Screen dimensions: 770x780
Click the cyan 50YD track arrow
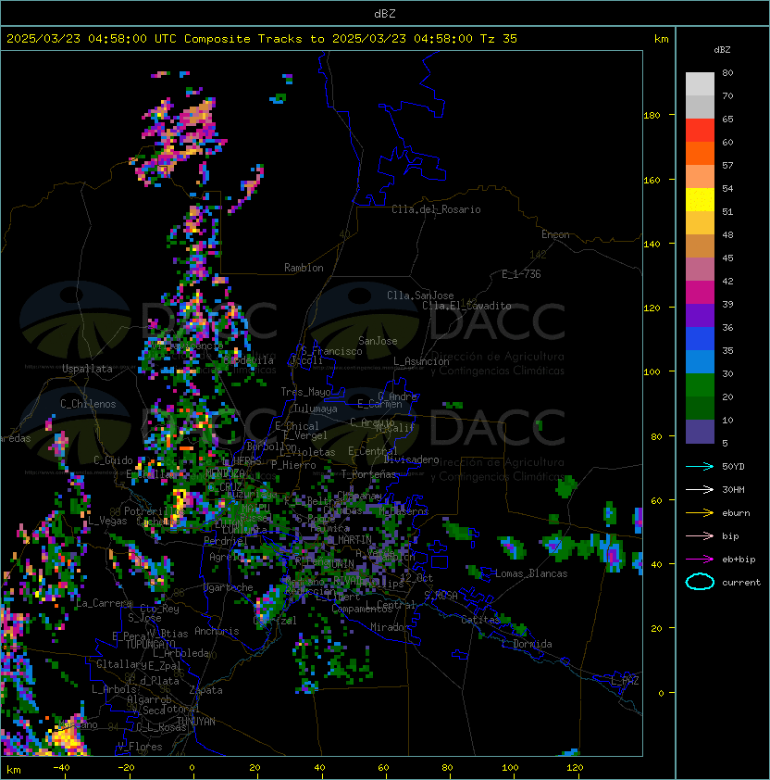click(700, 466)
